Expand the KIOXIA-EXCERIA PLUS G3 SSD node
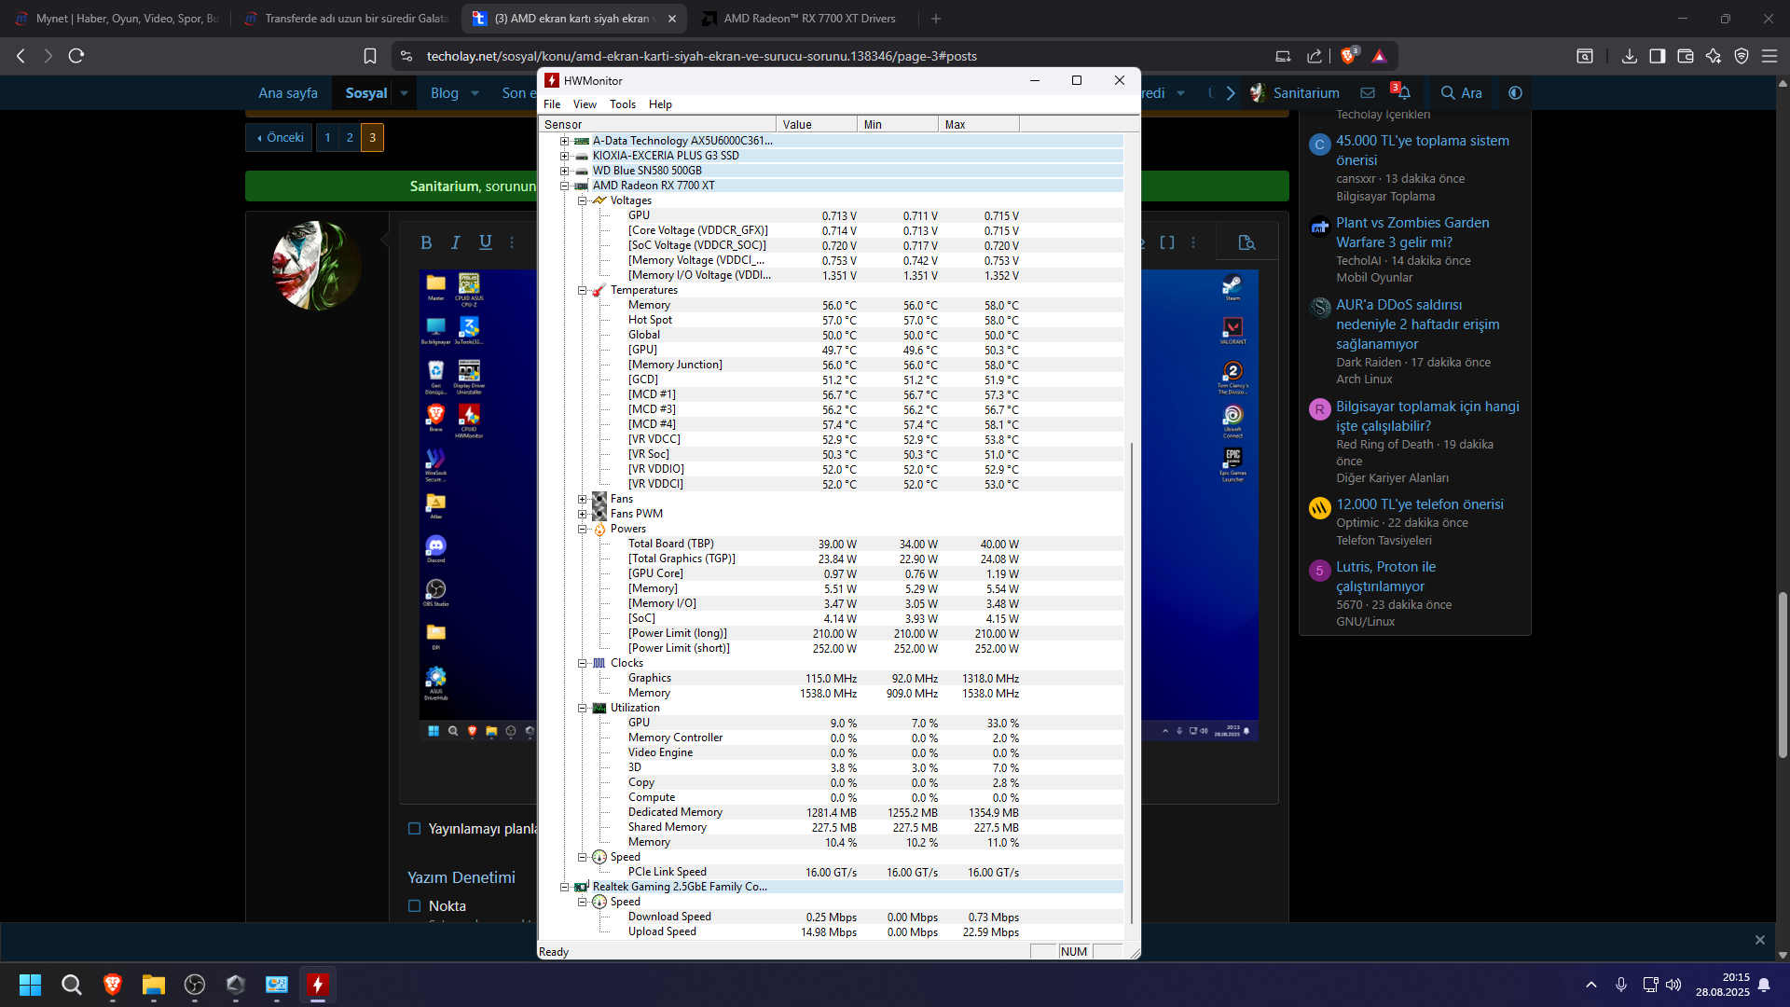The height and width of the screenshot is (1007, 1790). (564, 156)
